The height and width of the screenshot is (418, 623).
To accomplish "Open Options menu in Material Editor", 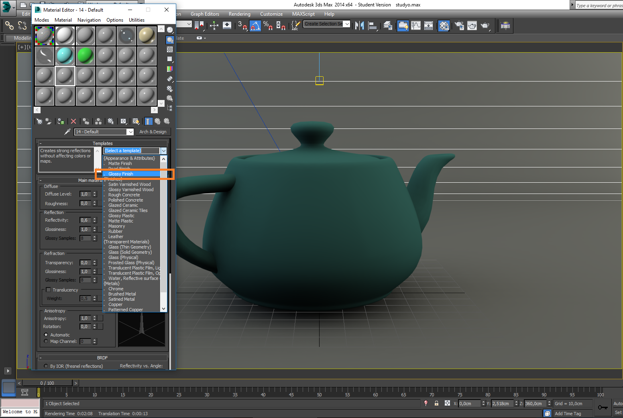I will coord(115,20).
